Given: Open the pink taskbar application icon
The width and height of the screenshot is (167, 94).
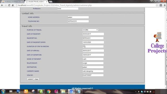Looking at the screenshot, I should 56,92.
